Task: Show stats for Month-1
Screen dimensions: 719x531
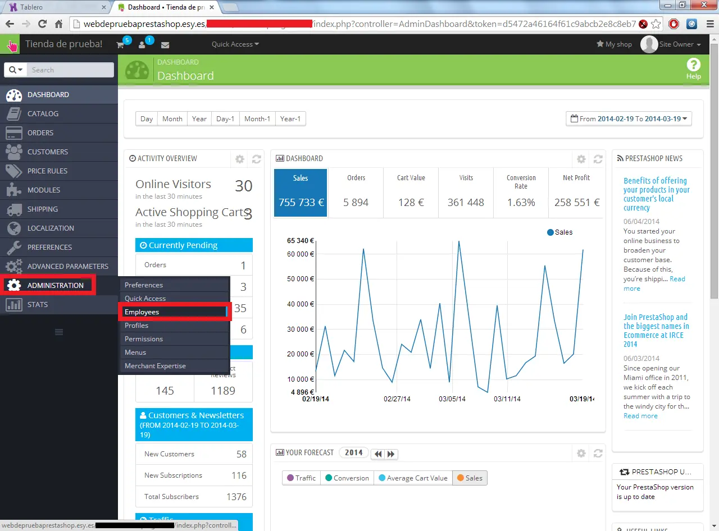Action: tap(257, 119)
